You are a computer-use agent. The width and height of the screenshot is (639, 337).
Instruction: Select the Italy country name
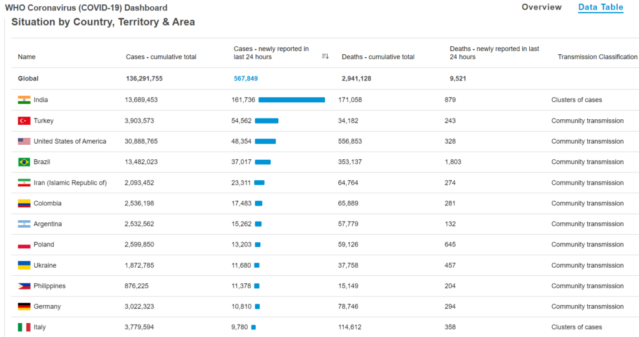point(39,327)
